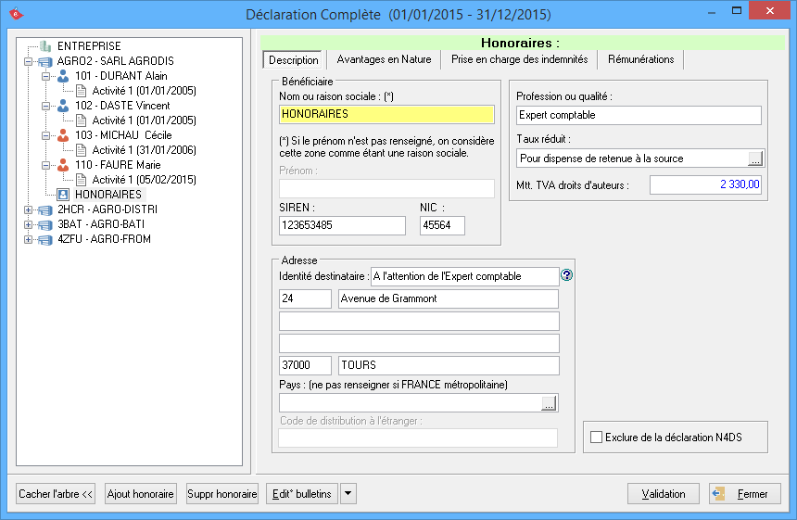Viewport: 797px width, 520px height.
Task: Expand the 4ZFU - AGRO-FROM tree node
Action: pyautogui.click(x=29, y=239)
